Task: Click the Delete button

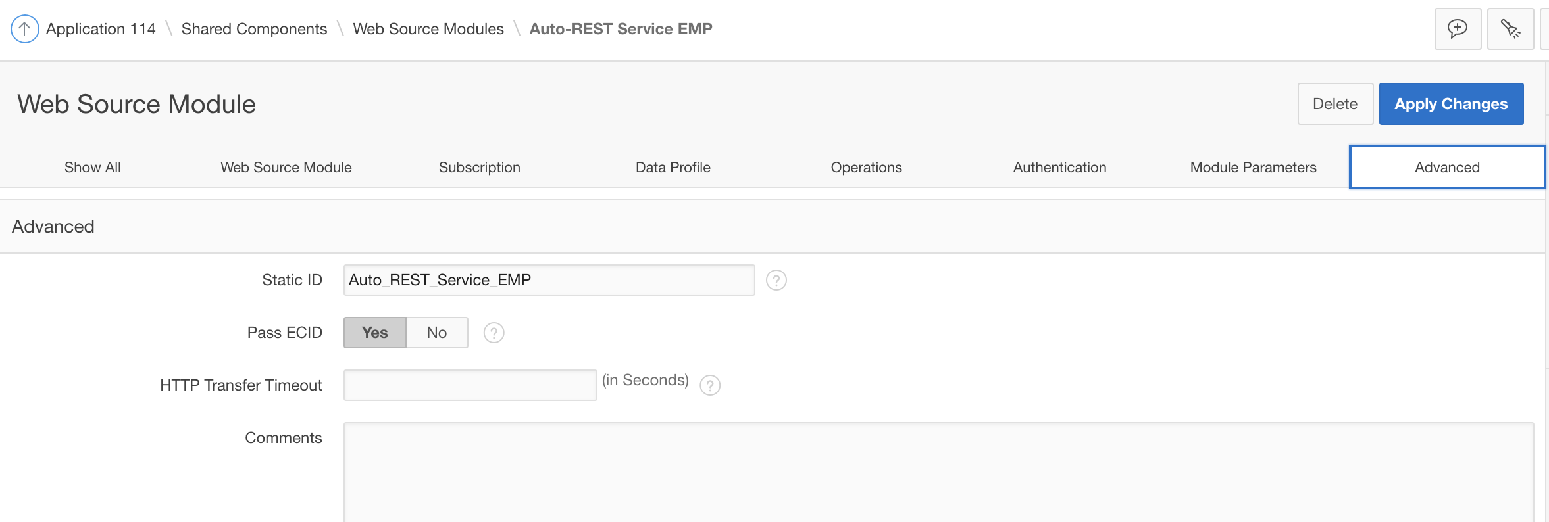Action: coord(1335,104)
